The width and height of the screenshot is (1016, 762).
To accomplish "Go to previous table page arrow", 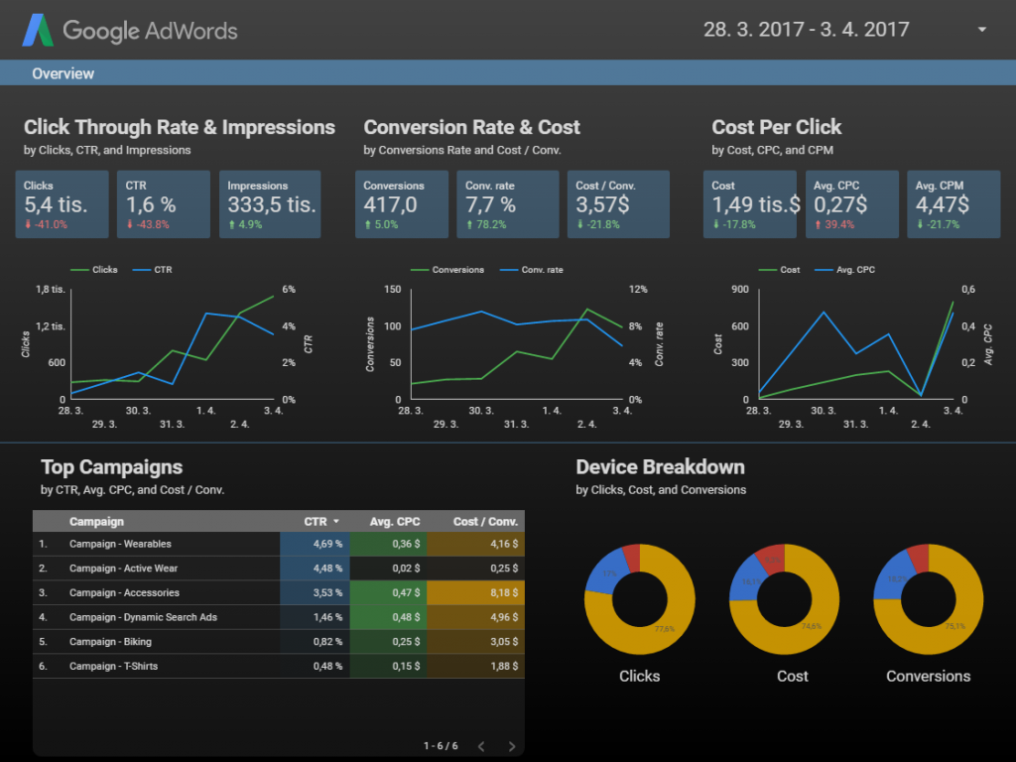I will point(480,745).
